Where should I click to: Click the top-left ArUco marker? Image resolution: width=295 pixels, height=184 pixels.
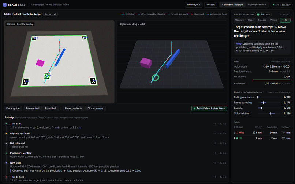[x=34, y=38]
